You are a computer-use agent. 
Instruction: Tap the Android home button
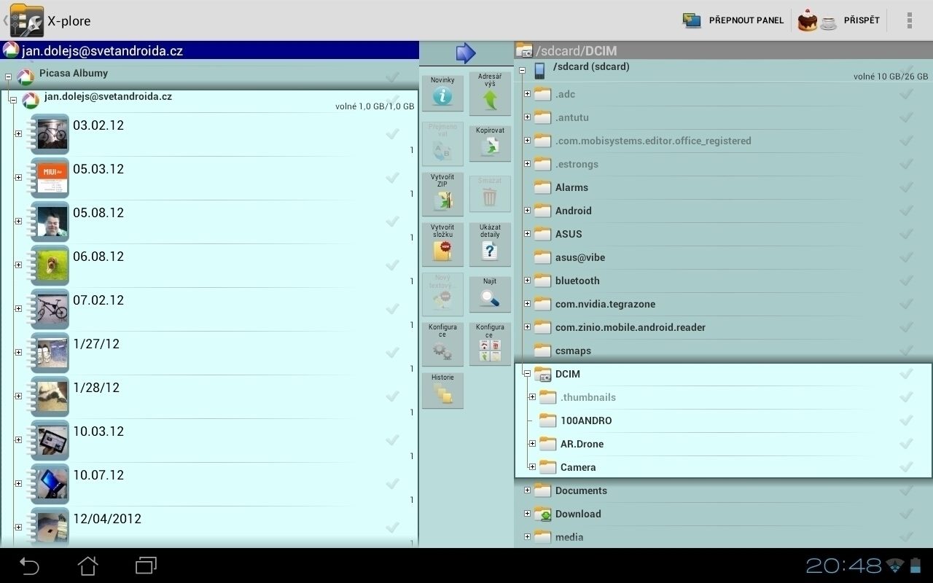click(87, 566)
